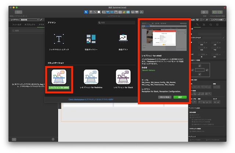
Task: Select the Tab Control tool
Action: click(116, 12)
